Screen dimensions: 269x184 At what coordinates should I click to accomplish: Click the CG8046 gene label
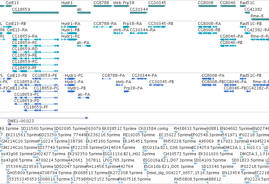[x=228, y=3]
